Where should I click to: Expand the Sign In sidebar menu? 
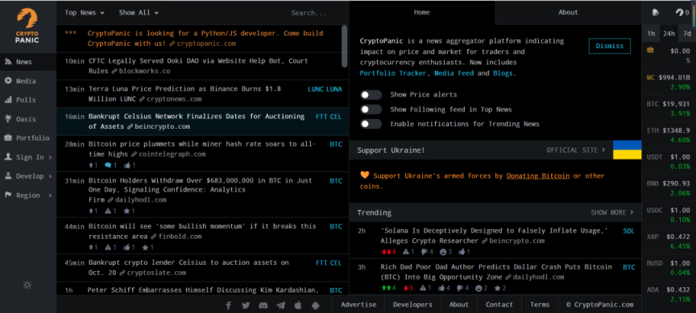(x=28, y=158)
